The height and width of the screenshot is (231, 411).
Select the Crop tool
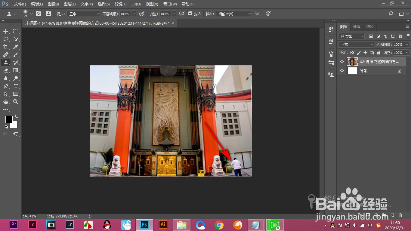(6, 47)
